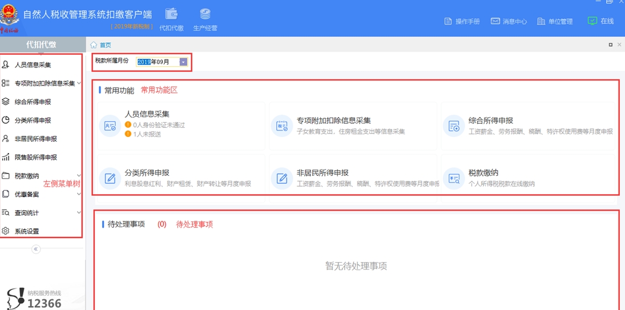Screen dimensions: 625x310
Task: Open 单位管理 link in header
Action: point(561,22)
